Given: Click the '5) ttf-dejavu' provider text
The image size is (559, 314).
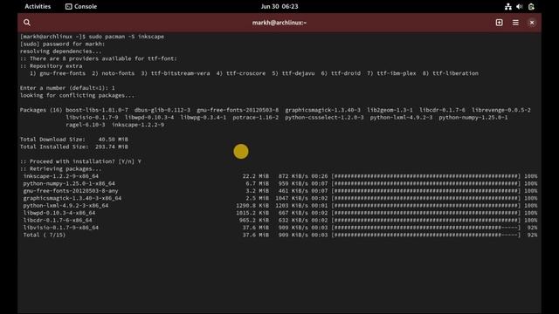Looking at the screenshot, I should pyautogui.click(x=293, y=73).
